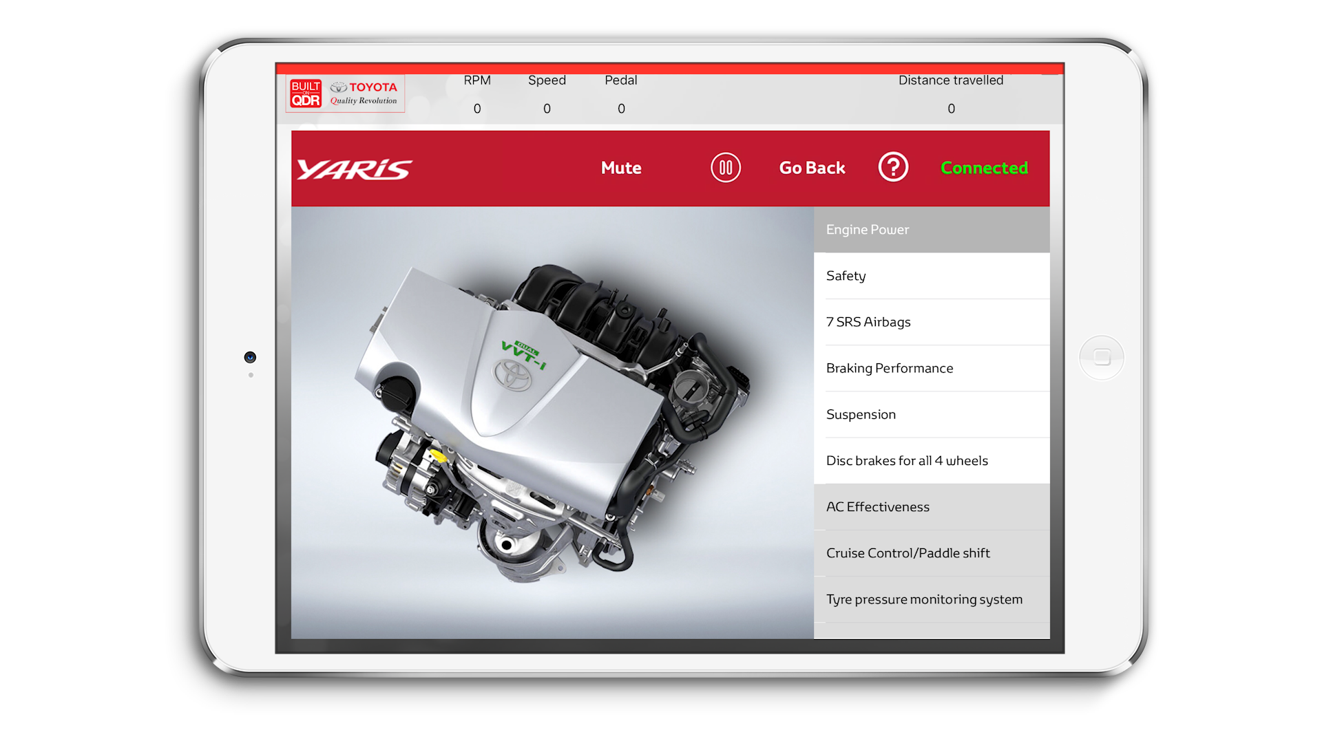The width and height of the screenshot is (1322, 743).
Task: Click the Toyota Quality Revolution logo
Action: click(364, 92)
